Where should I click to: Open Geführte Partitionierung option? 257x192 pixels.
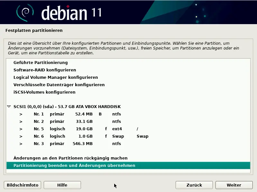coord(41,63)
